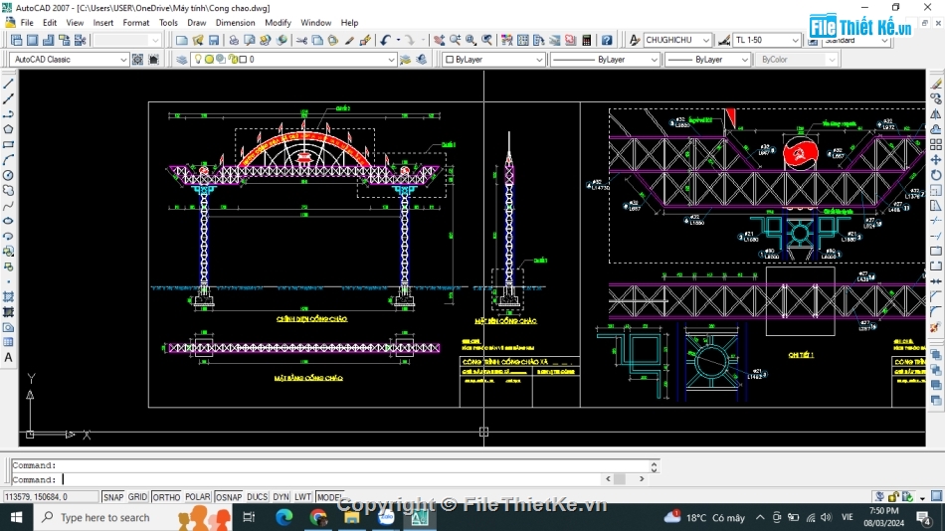This screenshot has height=531, width=945.
Task: Select the Hatch tool
Action: [8, 297]
